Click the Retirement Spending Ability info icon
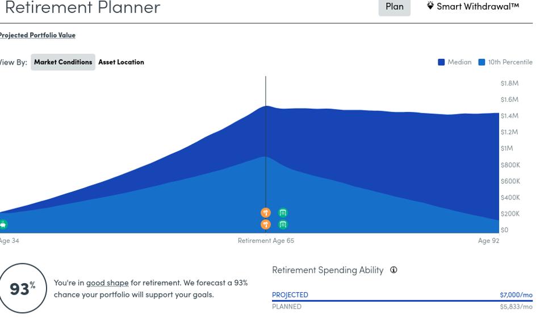The height and width of the screenshot is (333, 544). 394,270
